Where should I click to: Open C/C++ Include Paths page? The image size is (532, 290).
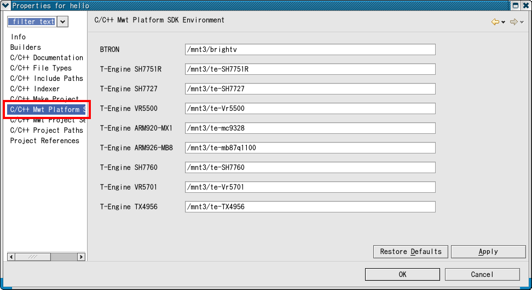tap(47, 79)
